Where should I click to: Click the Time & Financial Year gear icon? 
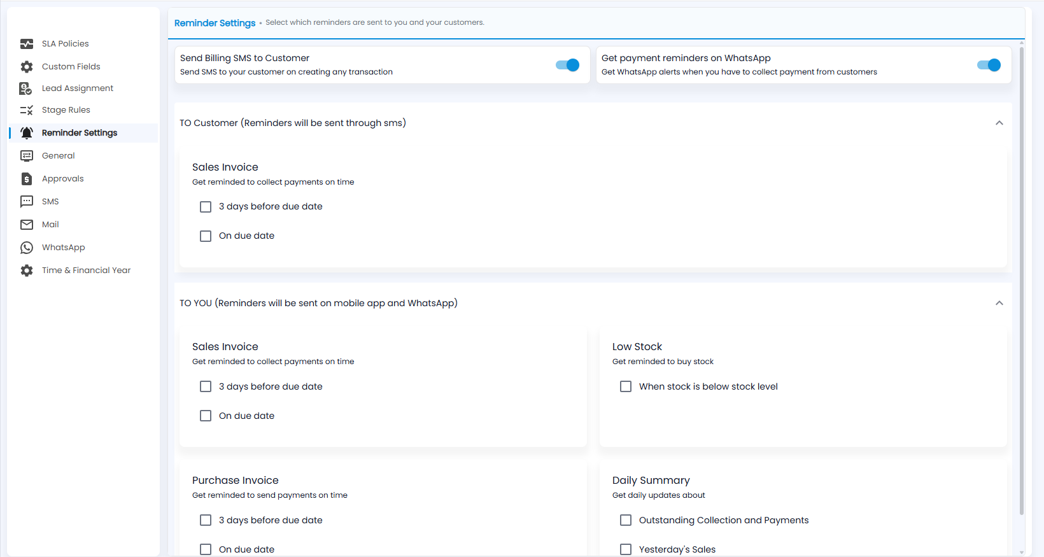pos(27,271)
